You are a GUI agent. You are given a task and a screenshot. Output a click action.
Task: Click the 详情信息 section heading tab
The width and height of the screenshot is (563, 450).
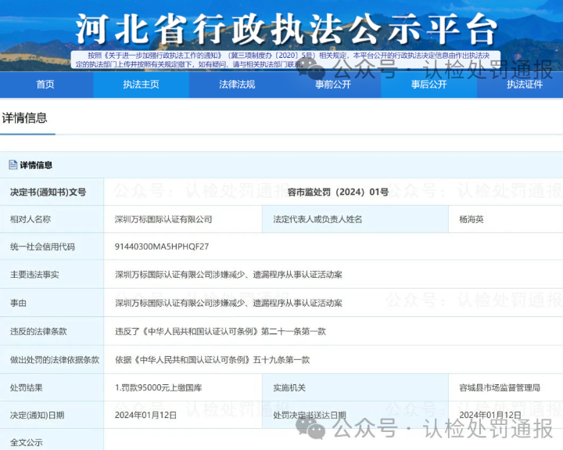[25, 118]
